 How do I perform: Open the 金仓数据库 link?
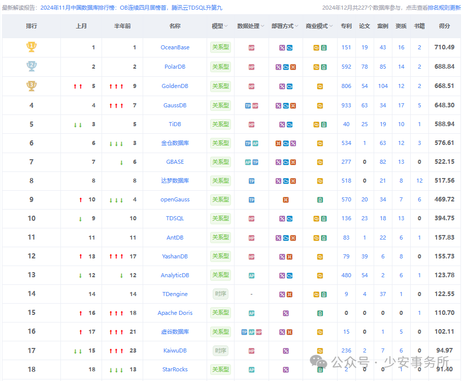pos(175,143)
